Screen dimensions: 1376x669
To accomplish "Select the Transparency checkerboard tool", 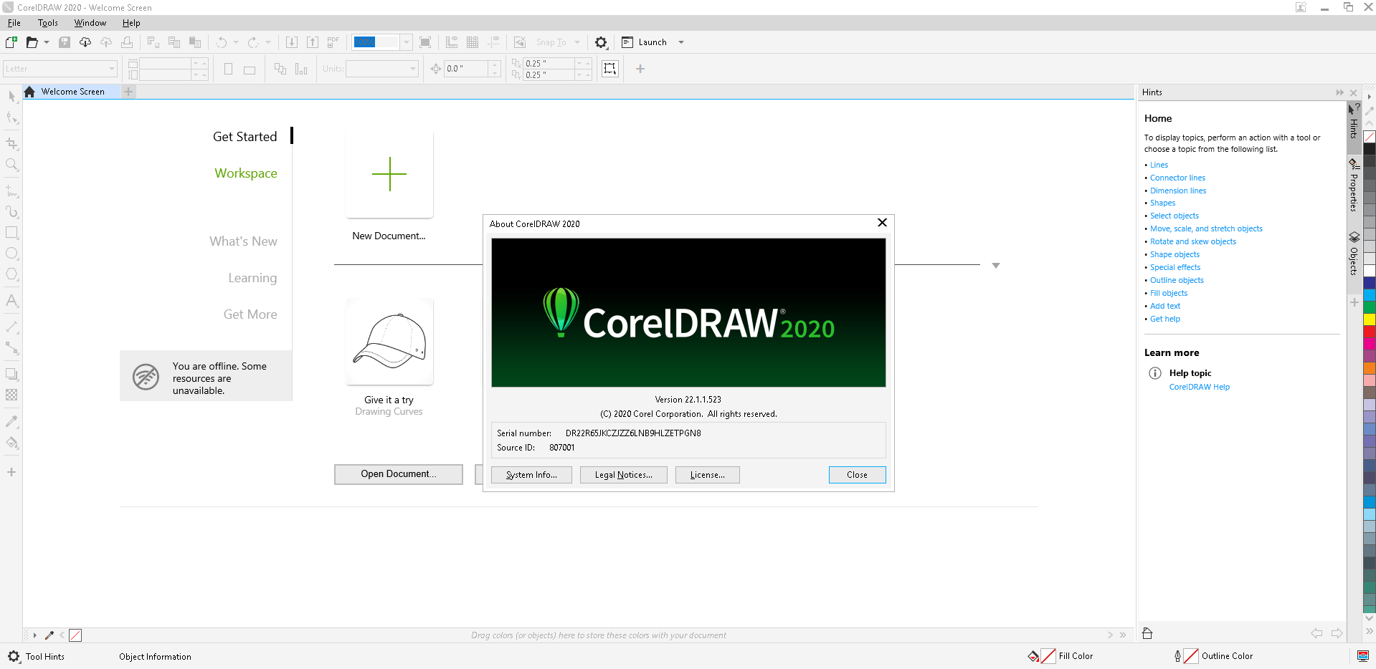I will coord(11,395).
